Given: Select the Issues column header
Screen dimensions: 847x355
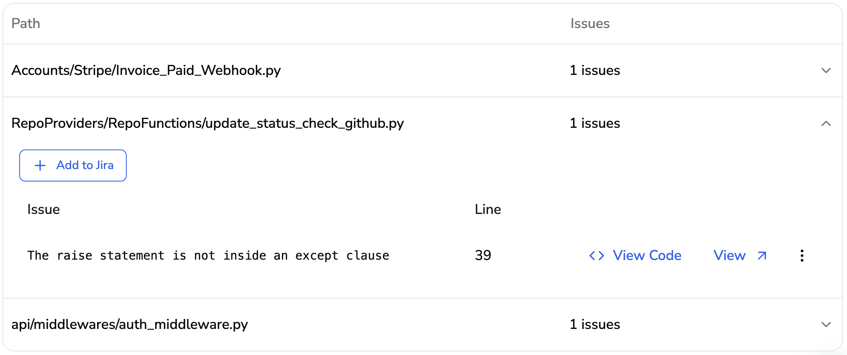Looking at the screenshot, I should pos(590,23).
